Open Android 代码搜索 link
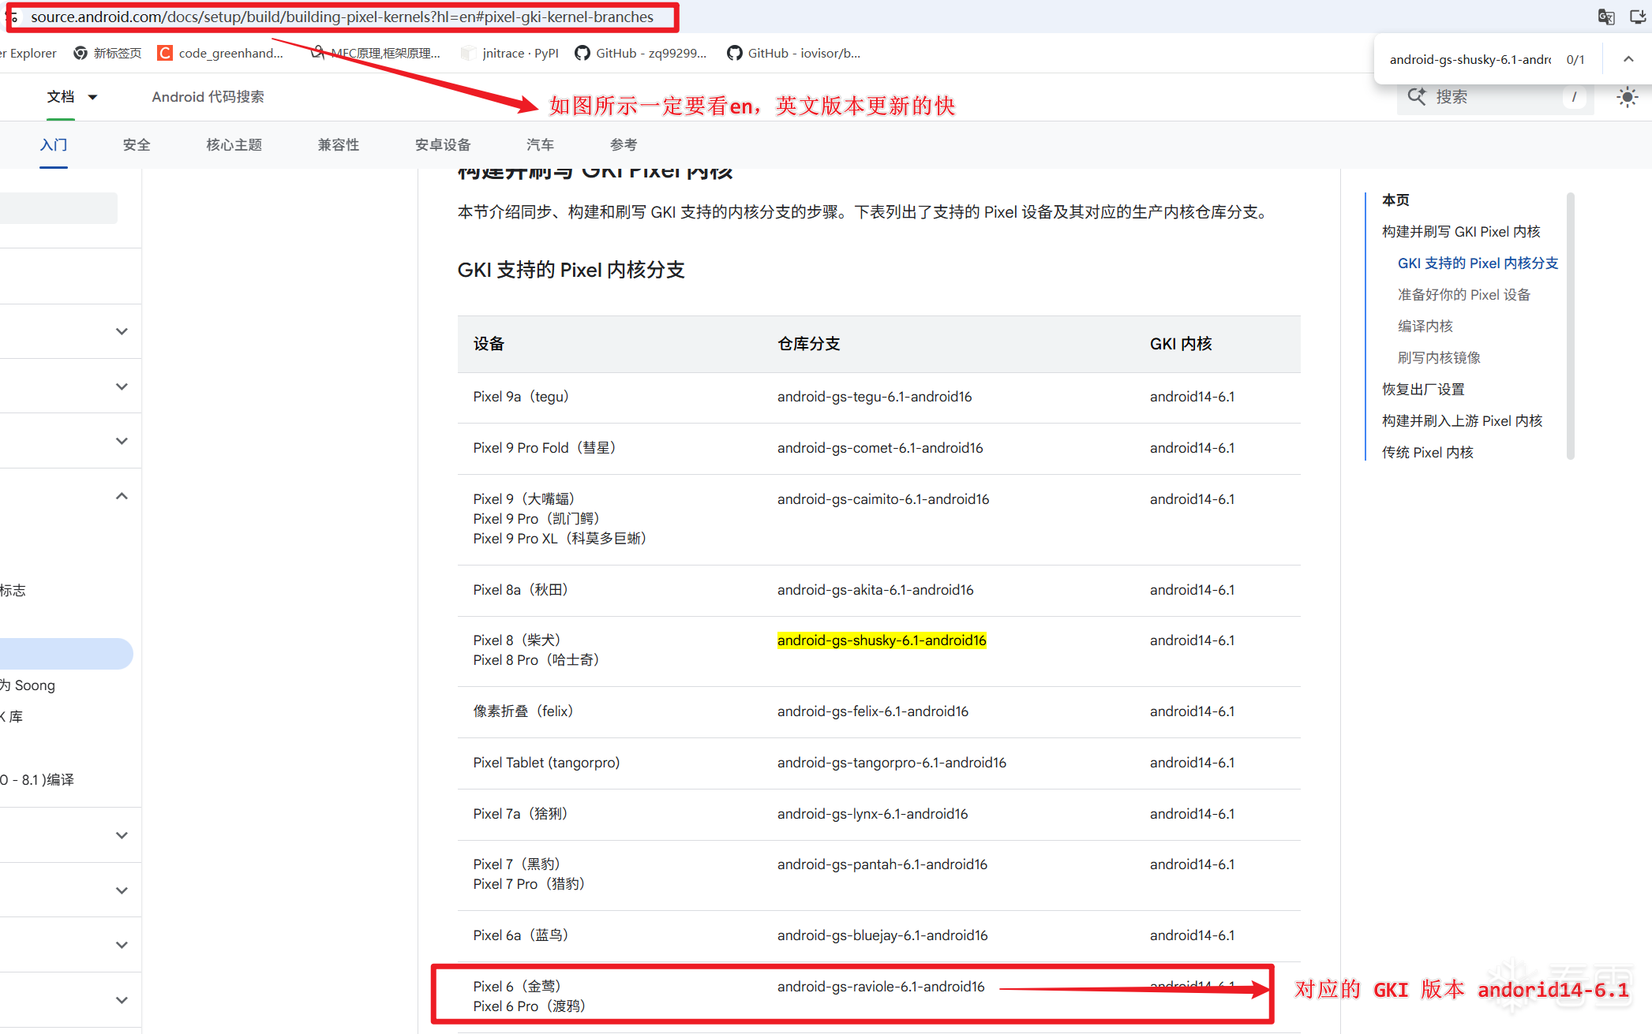The height and width of the screenshot is (1034, 1652). 208,96
